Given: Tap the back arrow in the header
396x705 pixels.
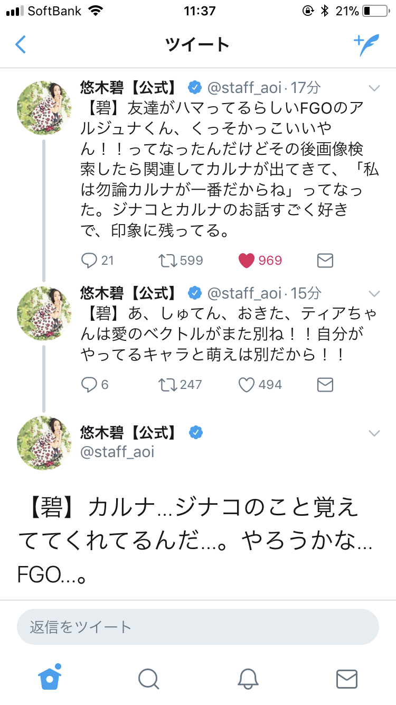Looking at the screenshot, I should coord(21,45).
